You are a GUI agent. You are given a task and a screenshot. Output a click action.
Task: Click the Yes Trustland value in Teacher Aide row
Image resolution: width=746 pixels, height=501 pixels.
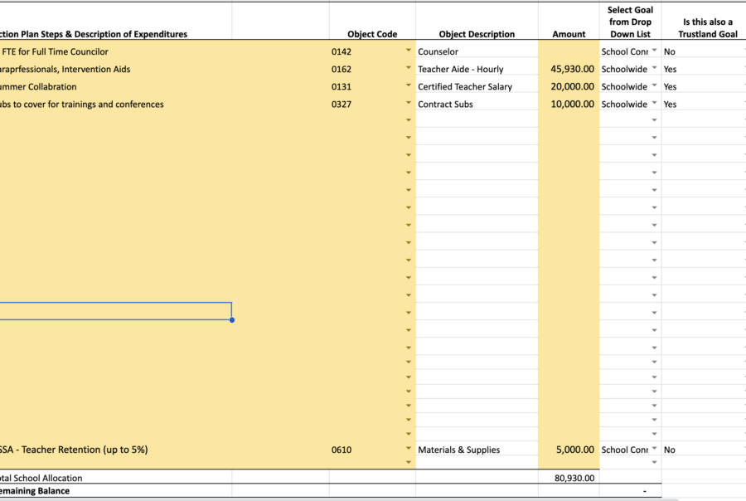(x=670, y=69)
